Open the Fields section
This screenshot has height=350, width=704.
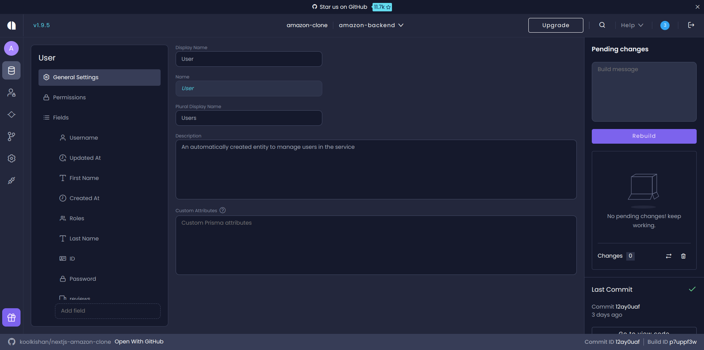coord(60,117)
